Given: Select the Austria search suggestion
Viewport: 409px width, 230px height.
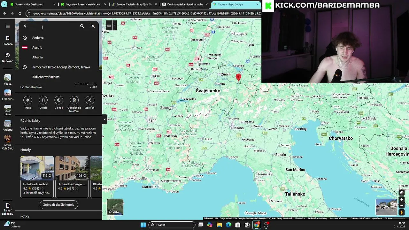Looking at the screenshot, I should click(x=59, y=48).
